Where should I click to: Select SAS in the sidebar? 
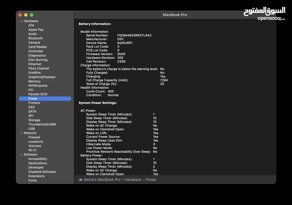(x=32, y=107)
